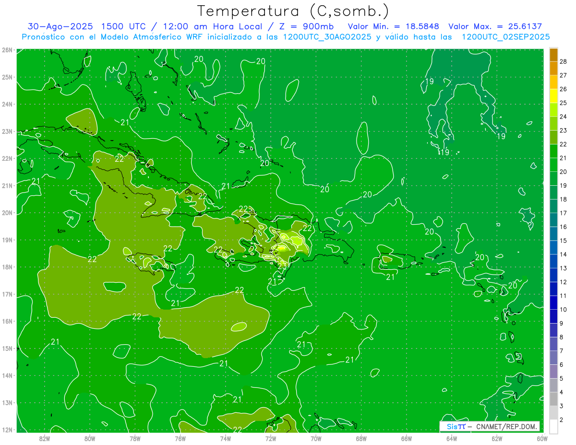Click the color bar label 10
The height and width of the screenshot is (445, 576).
point(564,310)
